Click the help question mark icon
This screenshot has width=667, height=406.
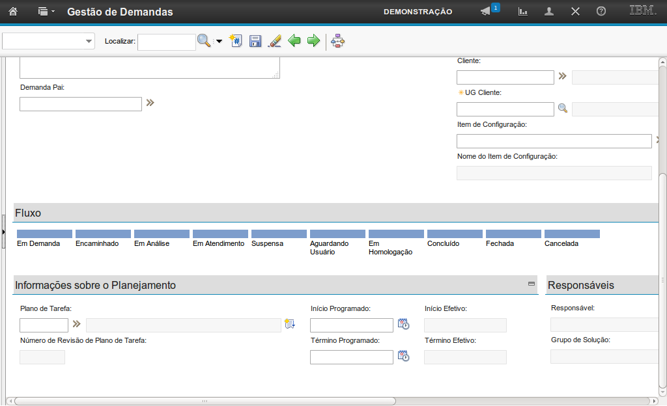(x=601, y=12)
